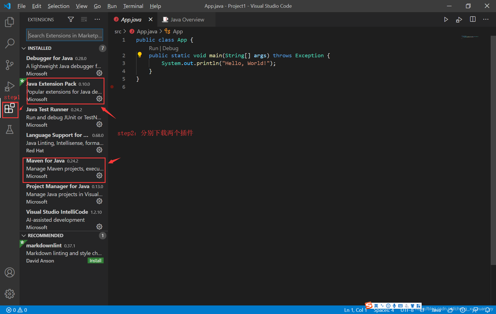The image size is (496, 314).
Task: Click the Split Editor icon
Action: [473, 19]
